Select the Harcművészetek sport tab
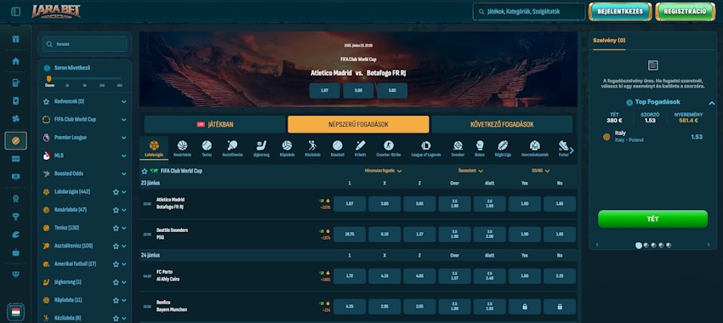 click(535, 149)
